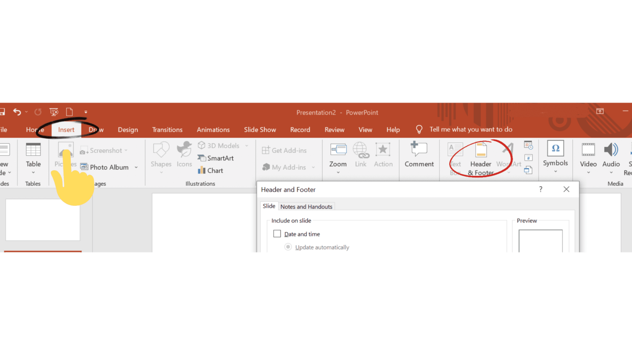Enable the Date and time checkbox
The height and width of the screenshot is (355, 632).
click(277, 234)
